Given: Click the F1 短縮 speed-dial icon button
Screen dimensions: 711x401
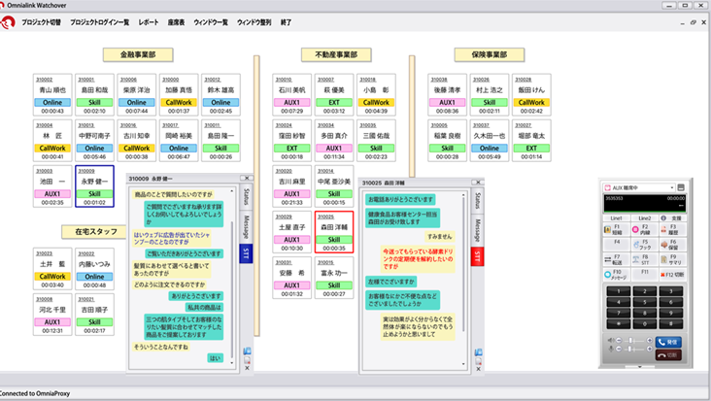Looking at the screenshot, I should point(616,230).
